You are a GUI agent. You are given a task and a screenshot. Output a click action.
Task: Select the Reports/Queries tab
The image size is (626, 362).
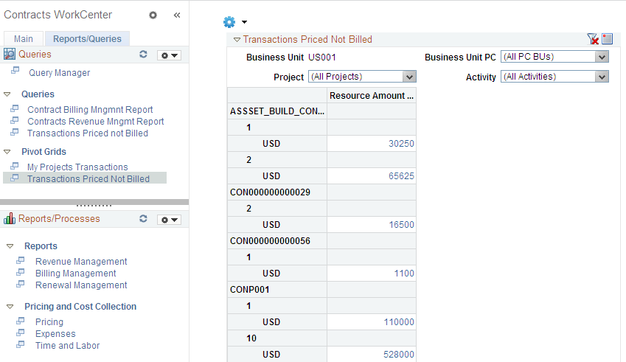coord(87,39)
